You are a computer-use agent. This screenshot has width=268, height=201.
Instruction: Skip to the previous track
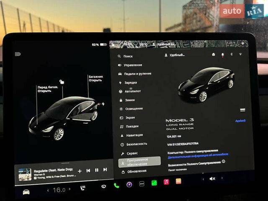pyautogui.click(x=88, y=170)
